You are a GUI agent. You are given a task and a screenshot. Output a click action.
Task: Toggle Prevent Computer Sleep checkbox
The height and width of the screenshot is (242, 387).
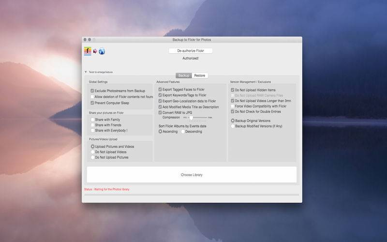pos(92,103)
